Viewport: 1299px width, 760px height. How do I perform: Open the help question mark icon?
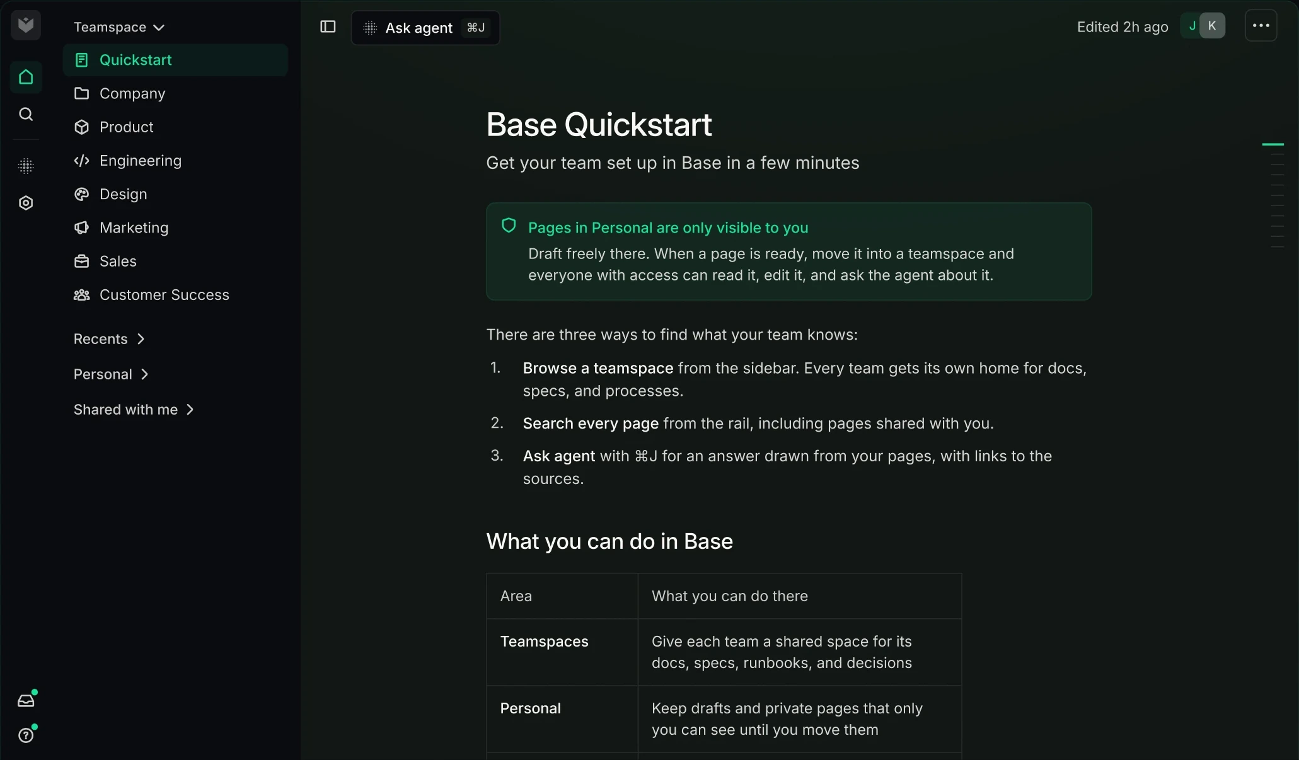point(26,735)
